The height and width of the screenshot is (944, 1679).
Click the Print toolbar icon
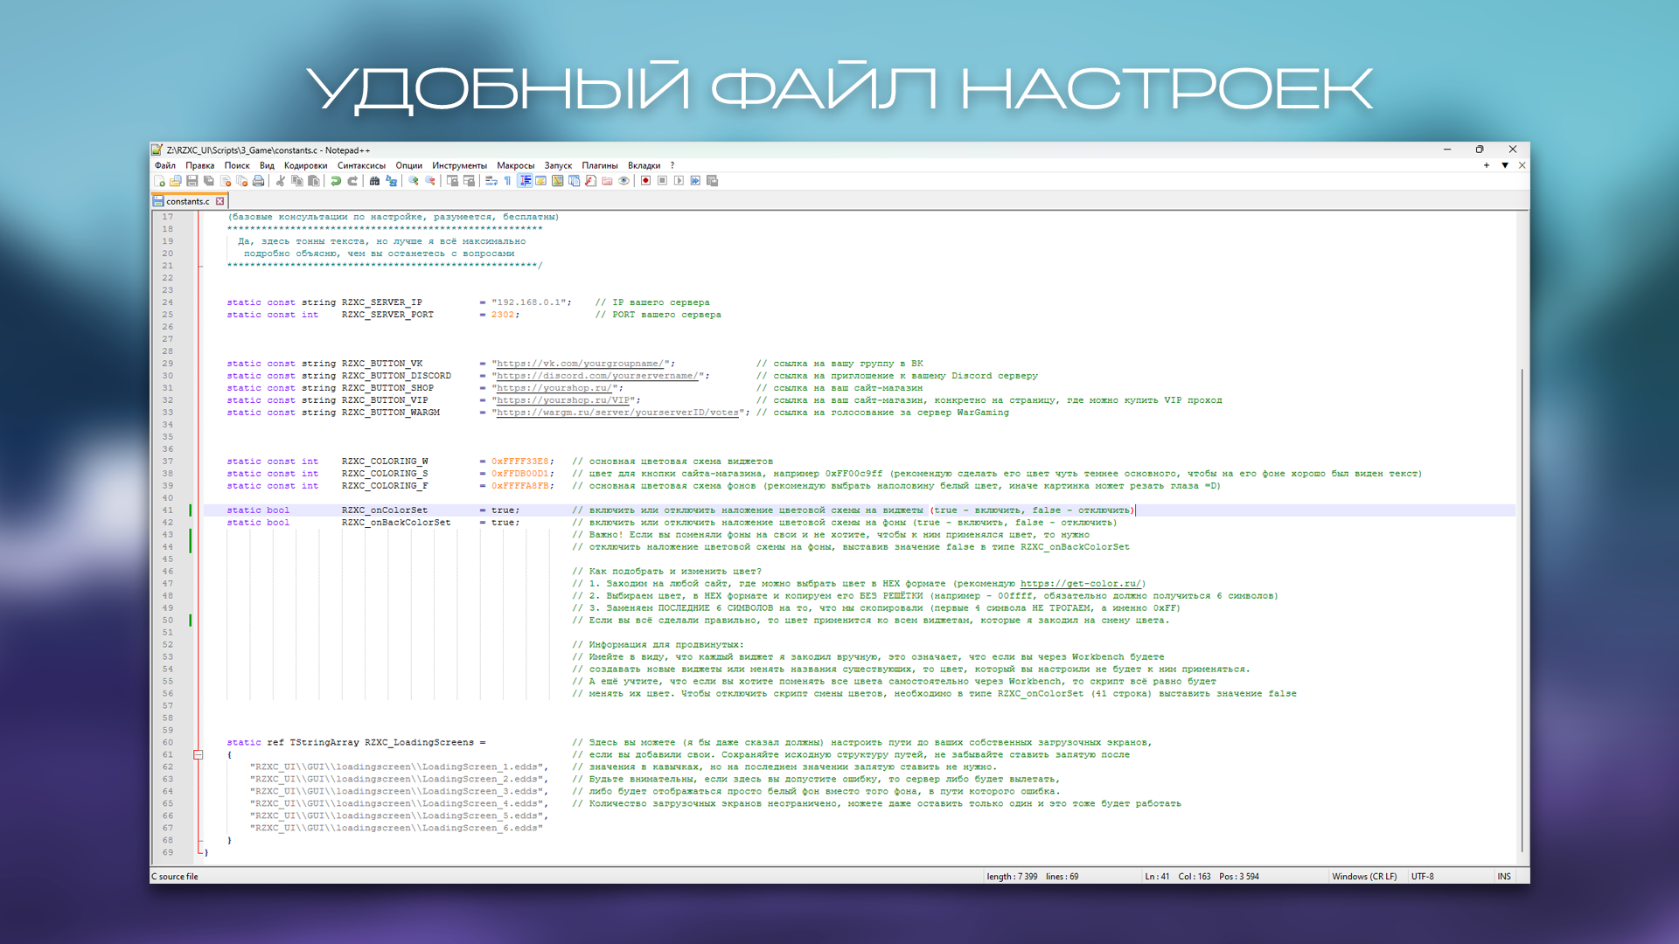[258, 181]
